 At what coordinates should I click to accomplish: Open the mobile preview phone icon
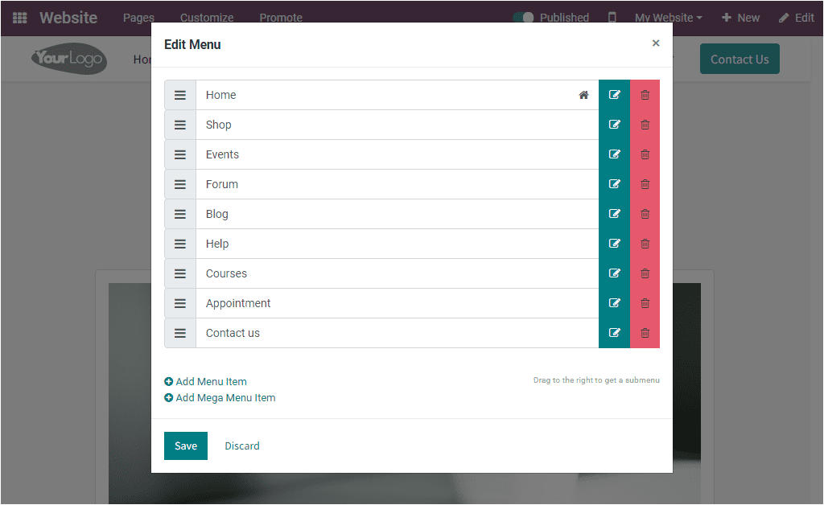pyautogui.click(x=612, y=17)
